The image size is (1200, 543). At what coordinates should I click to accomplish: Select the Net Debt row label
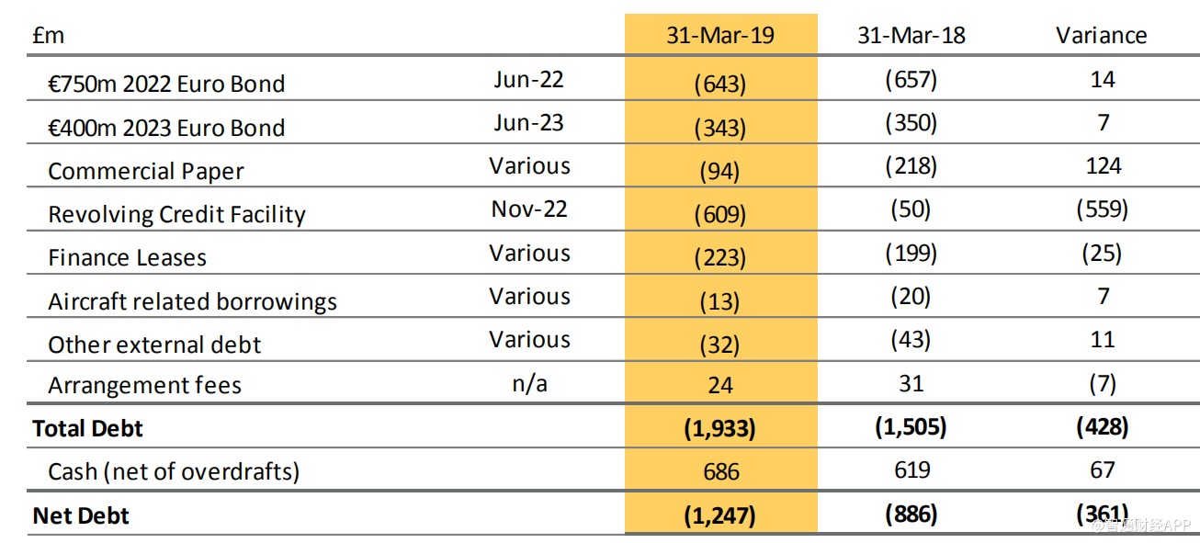coord(81,515)
